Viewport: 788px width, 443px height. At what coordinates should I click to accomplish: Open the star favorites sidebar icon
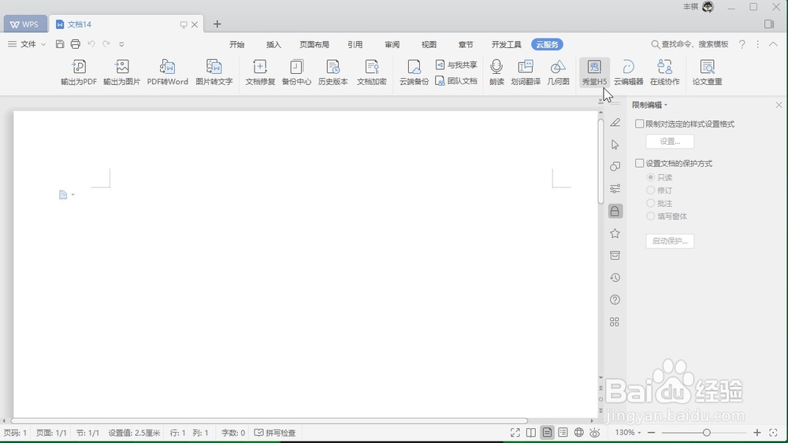615,233
